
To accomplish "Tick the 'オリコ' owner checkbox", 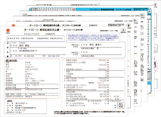I will point(33,85).
